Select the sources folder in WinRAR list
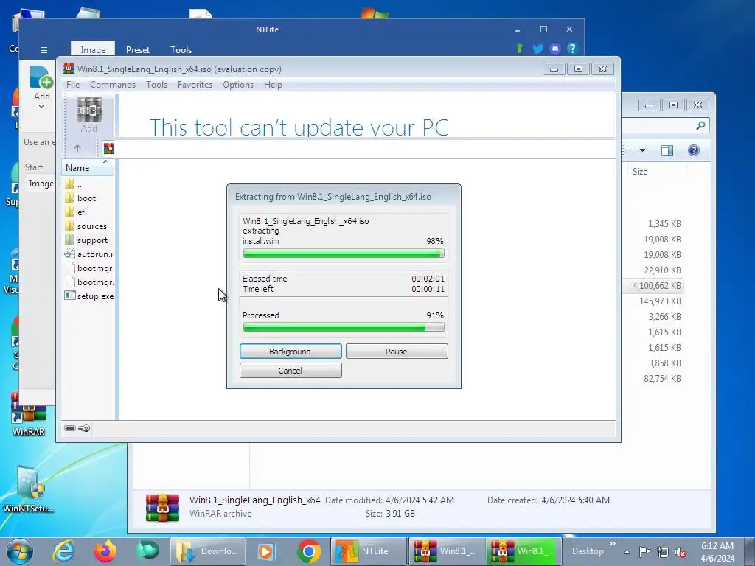Image resolution: width=755 pixels, height=566 pixels. coord(92,226)
